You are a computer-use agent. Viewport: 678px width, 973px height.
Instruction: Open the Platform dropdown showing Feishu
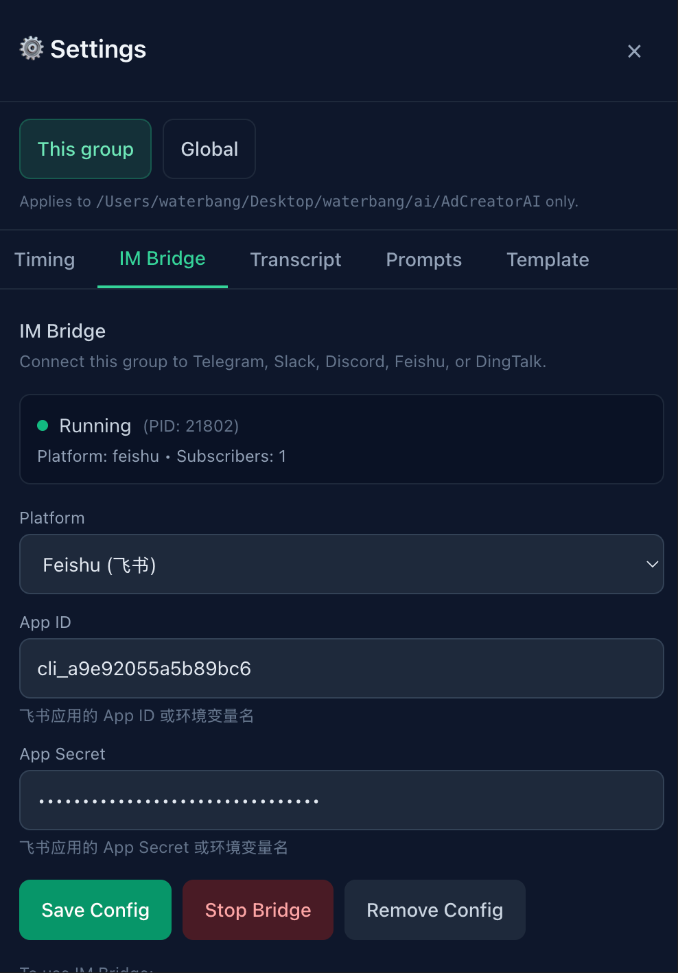(342, 564)
